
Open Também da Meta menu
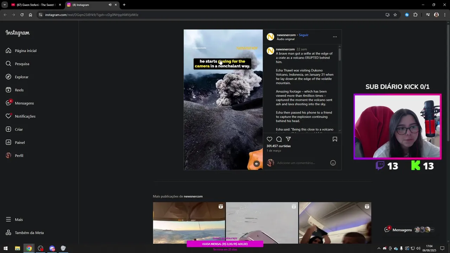25,233
